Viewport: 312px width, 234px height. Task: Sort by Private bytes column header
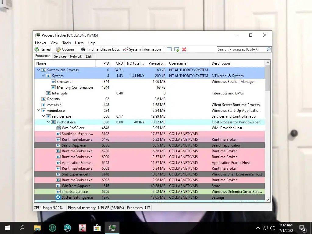157,63
